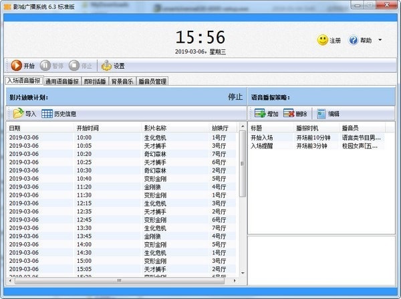This screenshot has width=401, height=299.
Task: Click 删除 (Delete) broadcast strategy icon
Action: (289, 114)
